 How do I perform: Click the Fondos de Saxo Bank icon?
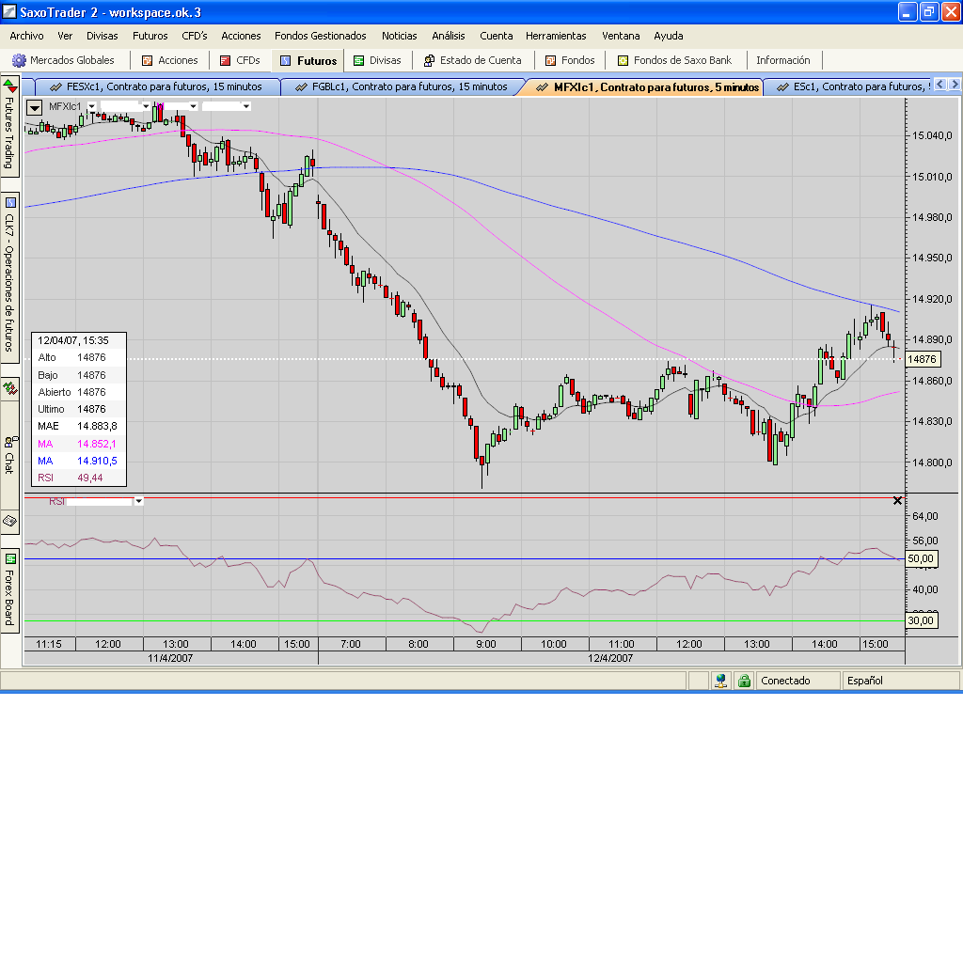tap(623, 60)
